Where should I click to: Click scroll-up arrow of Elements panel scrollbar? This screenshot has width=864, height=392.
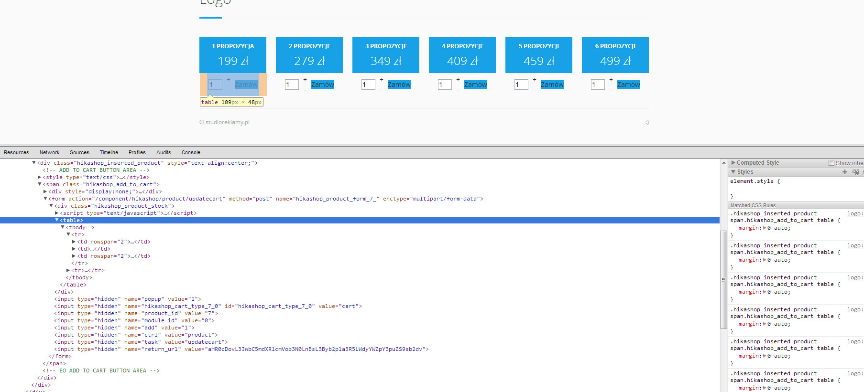[x=723, y=163]
